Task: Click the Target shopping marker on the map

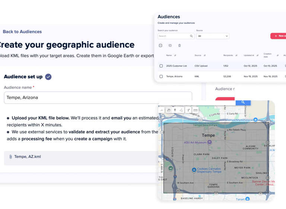Action: 248,199
